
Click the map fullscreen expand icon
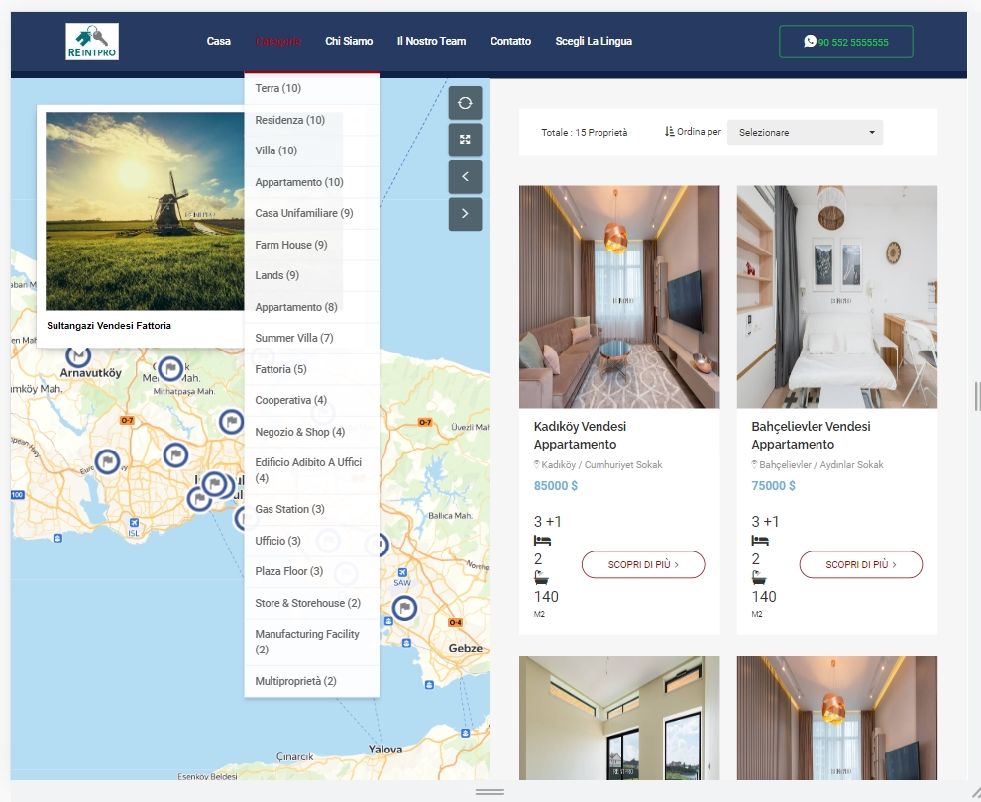(465, 140)
